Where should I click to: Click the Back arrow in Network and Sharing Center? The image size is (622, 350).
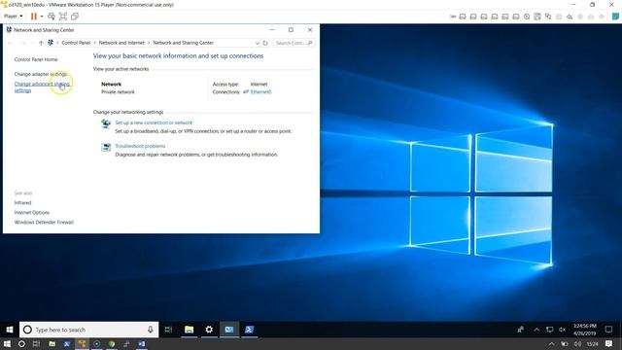tap(11, 43)
